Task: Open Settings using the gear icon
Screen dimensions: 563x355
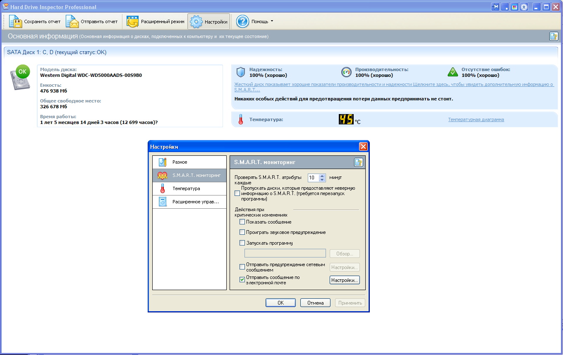Action: click(x=196, y=21)
